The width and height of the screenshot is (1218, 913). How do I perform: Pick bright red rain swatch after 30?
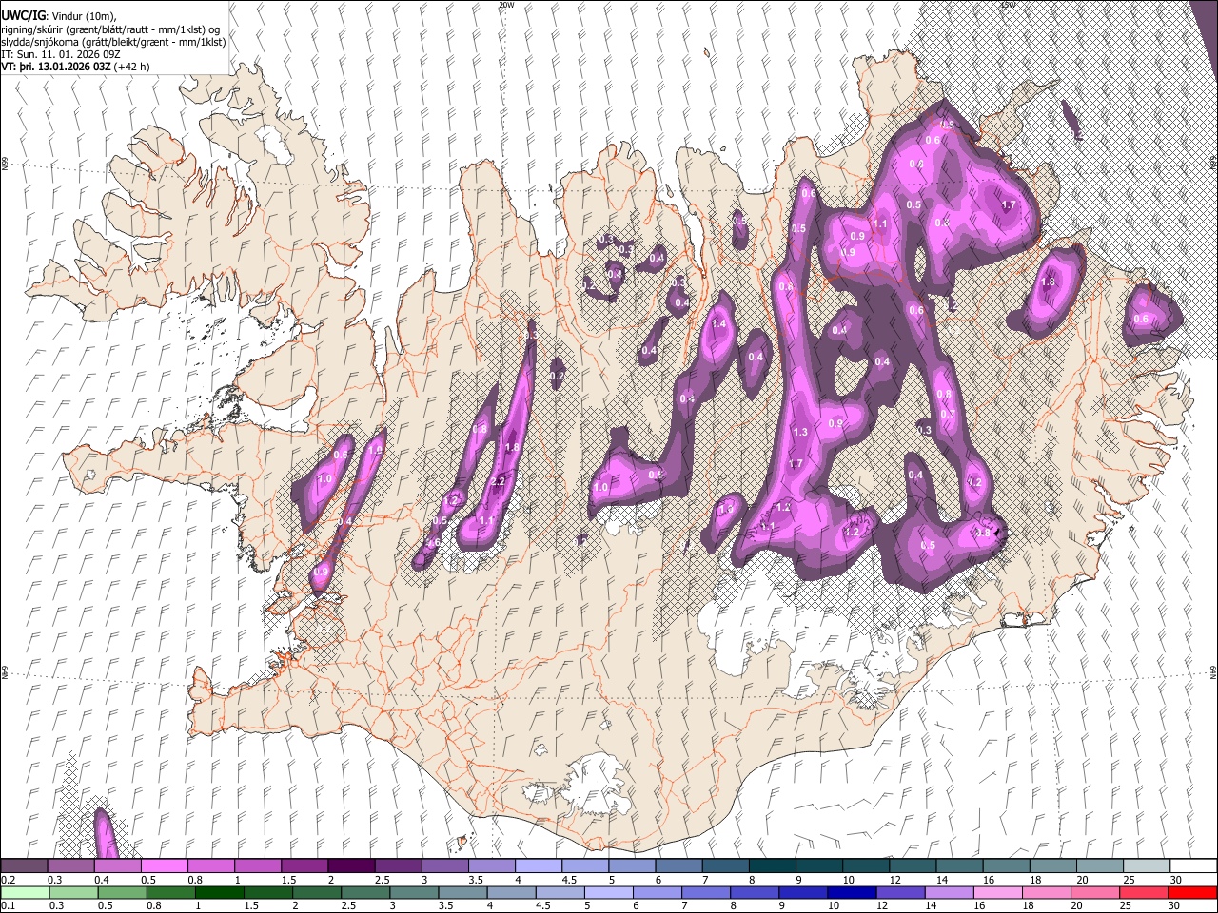tap(1191, 892)
